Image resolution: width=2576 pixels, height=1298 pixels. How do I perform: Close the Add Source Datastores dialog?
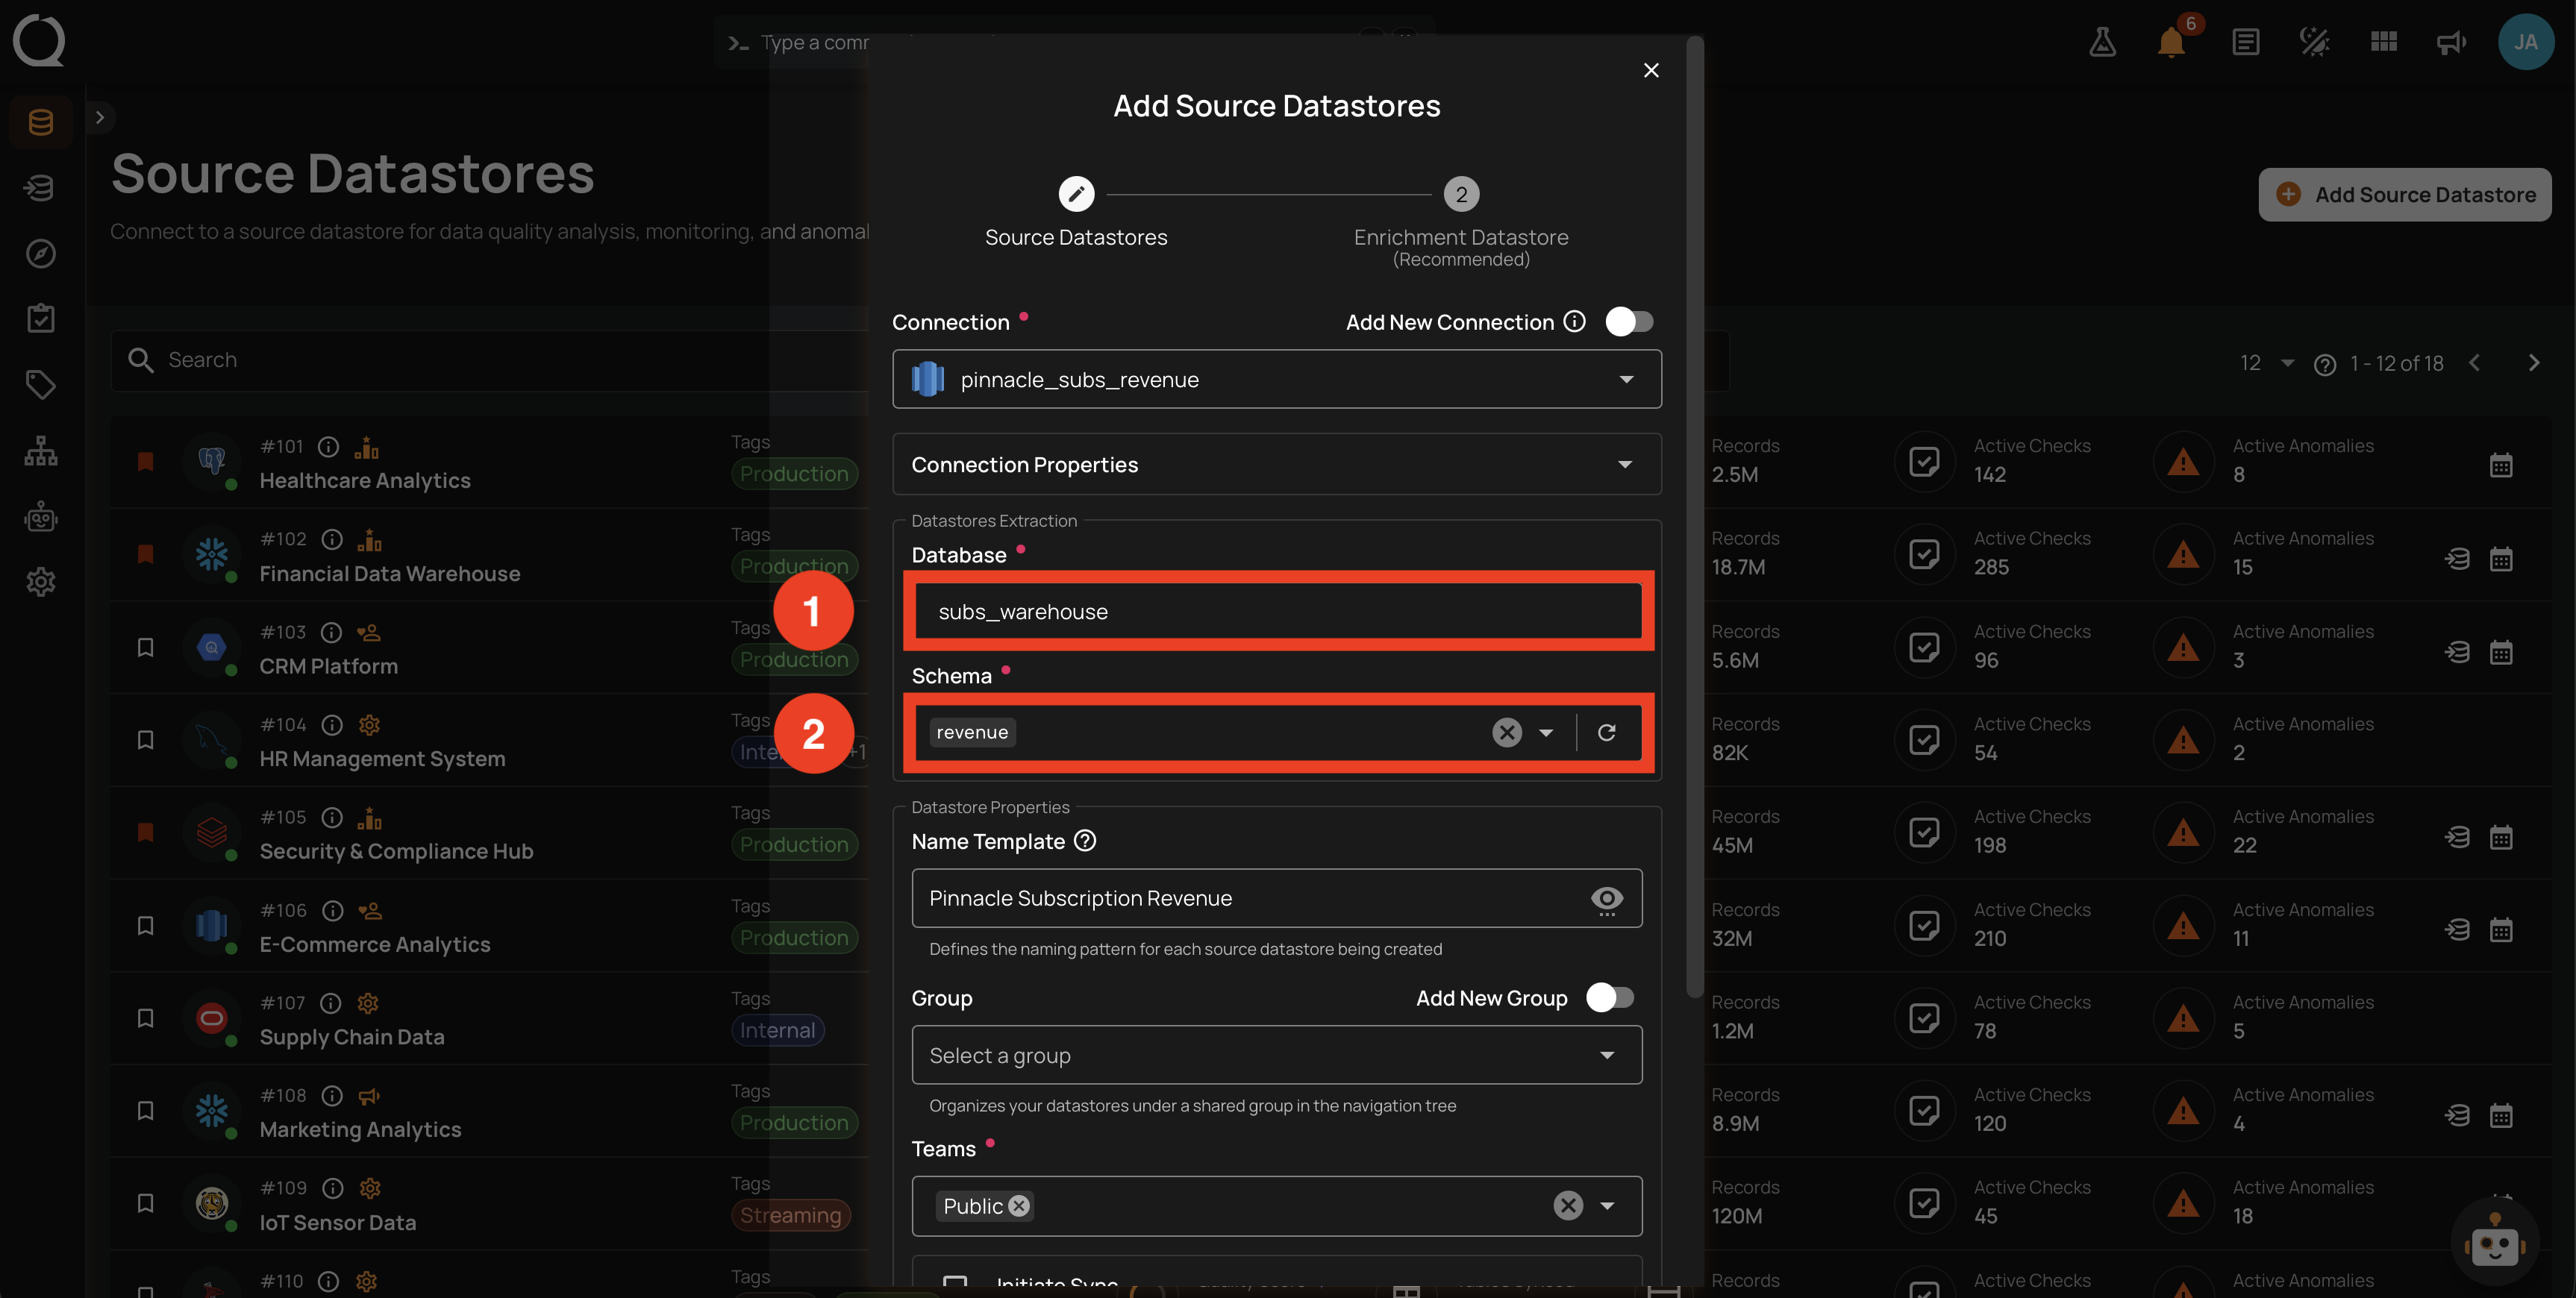[1651, 70]
